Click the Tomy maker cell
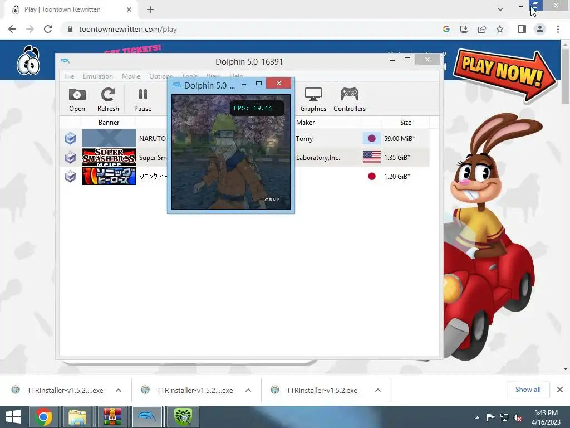The image size is (570, 428). coord(304,138)
